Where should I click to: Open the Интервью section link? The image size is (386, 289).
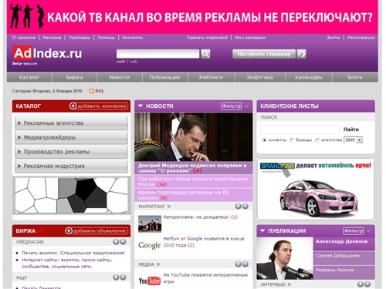coord(276,284)
